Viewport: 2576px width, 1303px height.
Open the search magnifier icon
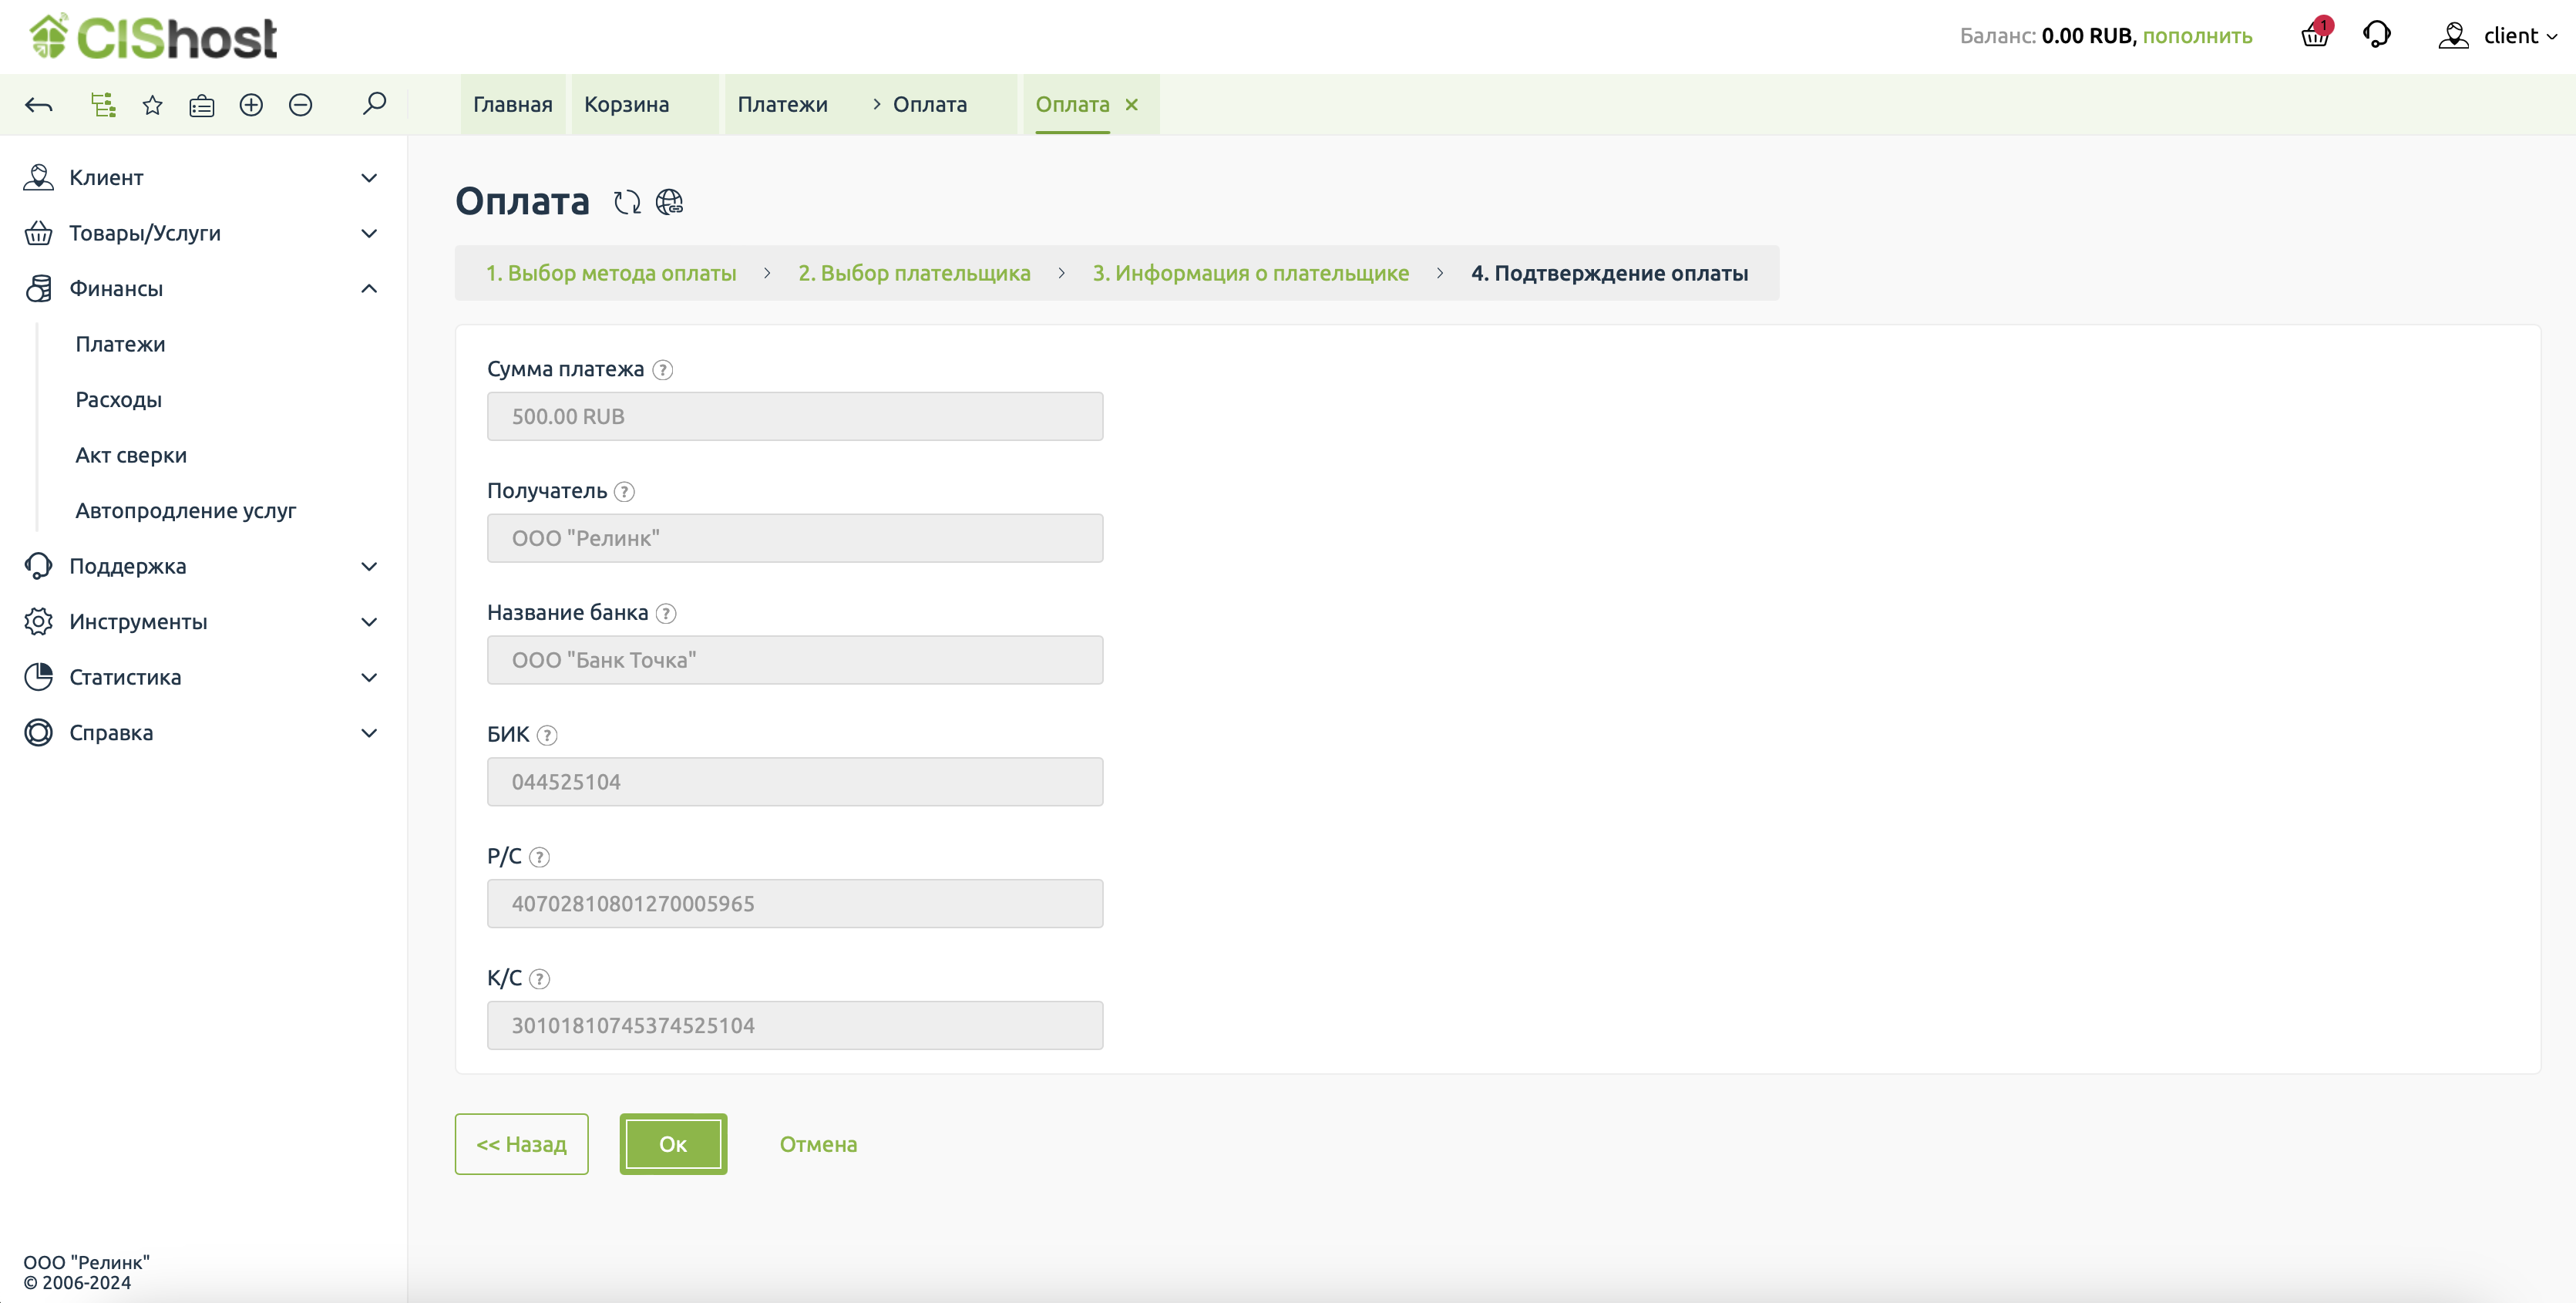[x=374, y=104]
